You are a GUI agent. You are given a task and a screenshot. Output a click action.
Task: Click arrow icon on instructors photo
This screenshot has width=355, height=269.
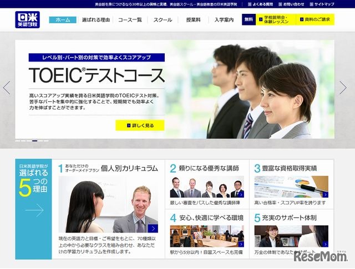click(x=241, y=195)
